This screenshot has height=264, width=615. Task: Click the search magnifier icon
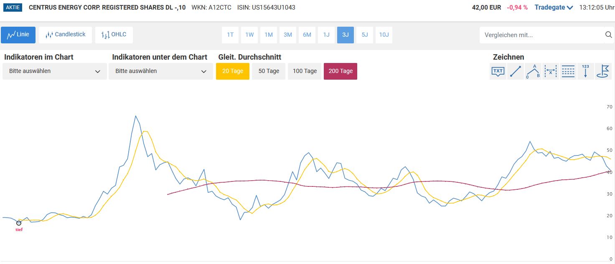[x=608, y=35]
